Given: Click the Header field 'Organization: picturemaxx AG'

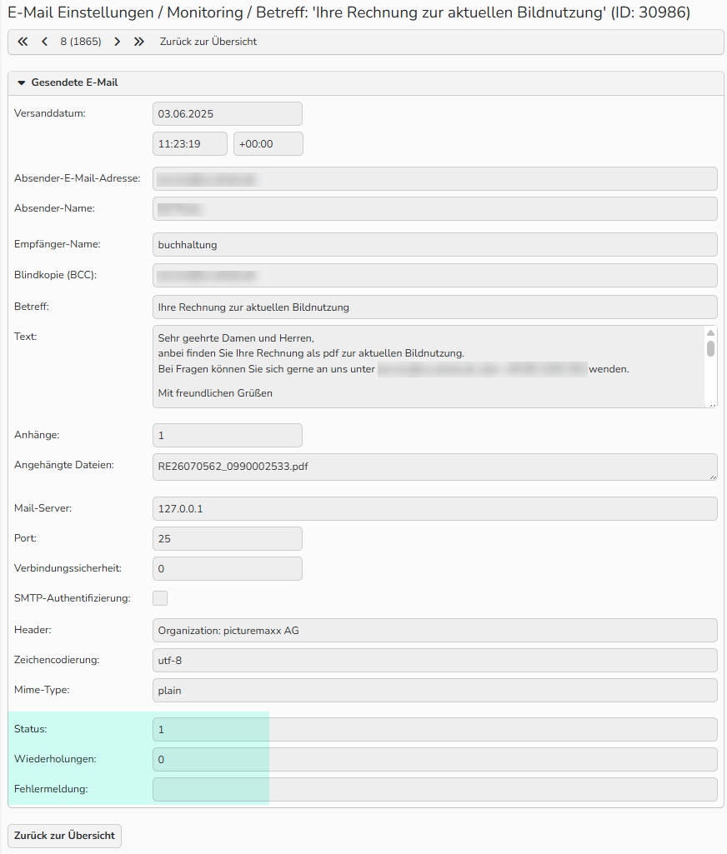Looking at the screenshot, I should pyautogui.click(x=435, y=630).
